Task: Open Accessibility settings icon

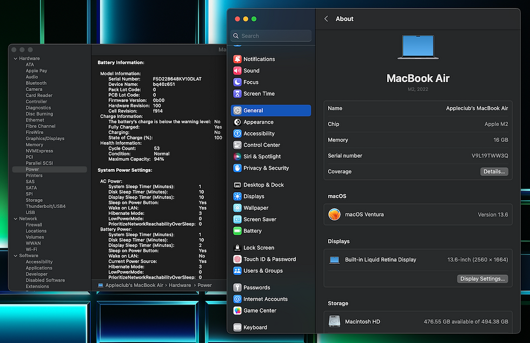Action: tap(237, 133)
